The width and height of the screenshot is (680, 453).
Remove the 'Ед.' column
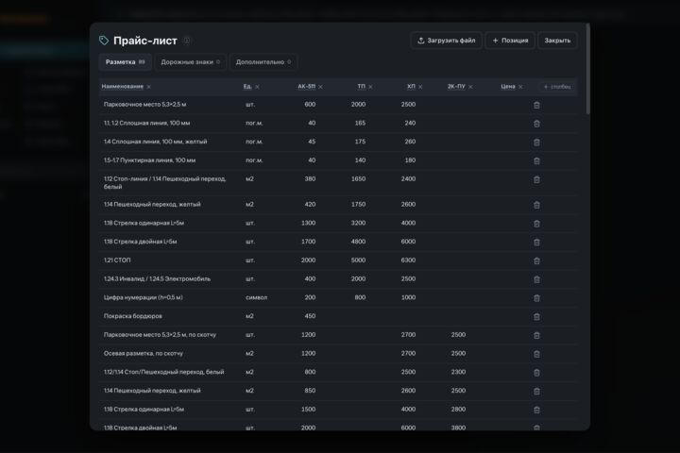pos(257,87)
